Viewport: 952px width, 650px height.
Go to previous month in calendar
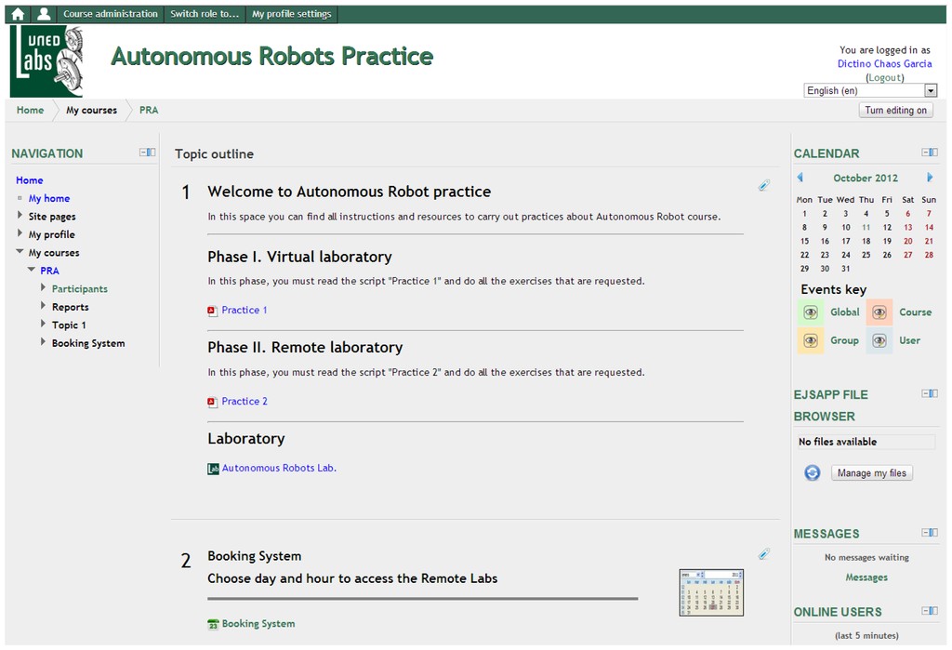click(800, 178)
